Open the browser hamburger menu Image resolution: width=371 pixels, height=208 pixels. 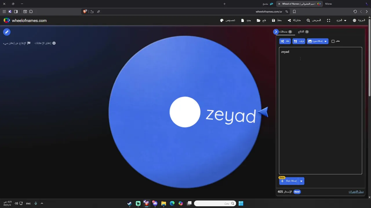point(4,12)
